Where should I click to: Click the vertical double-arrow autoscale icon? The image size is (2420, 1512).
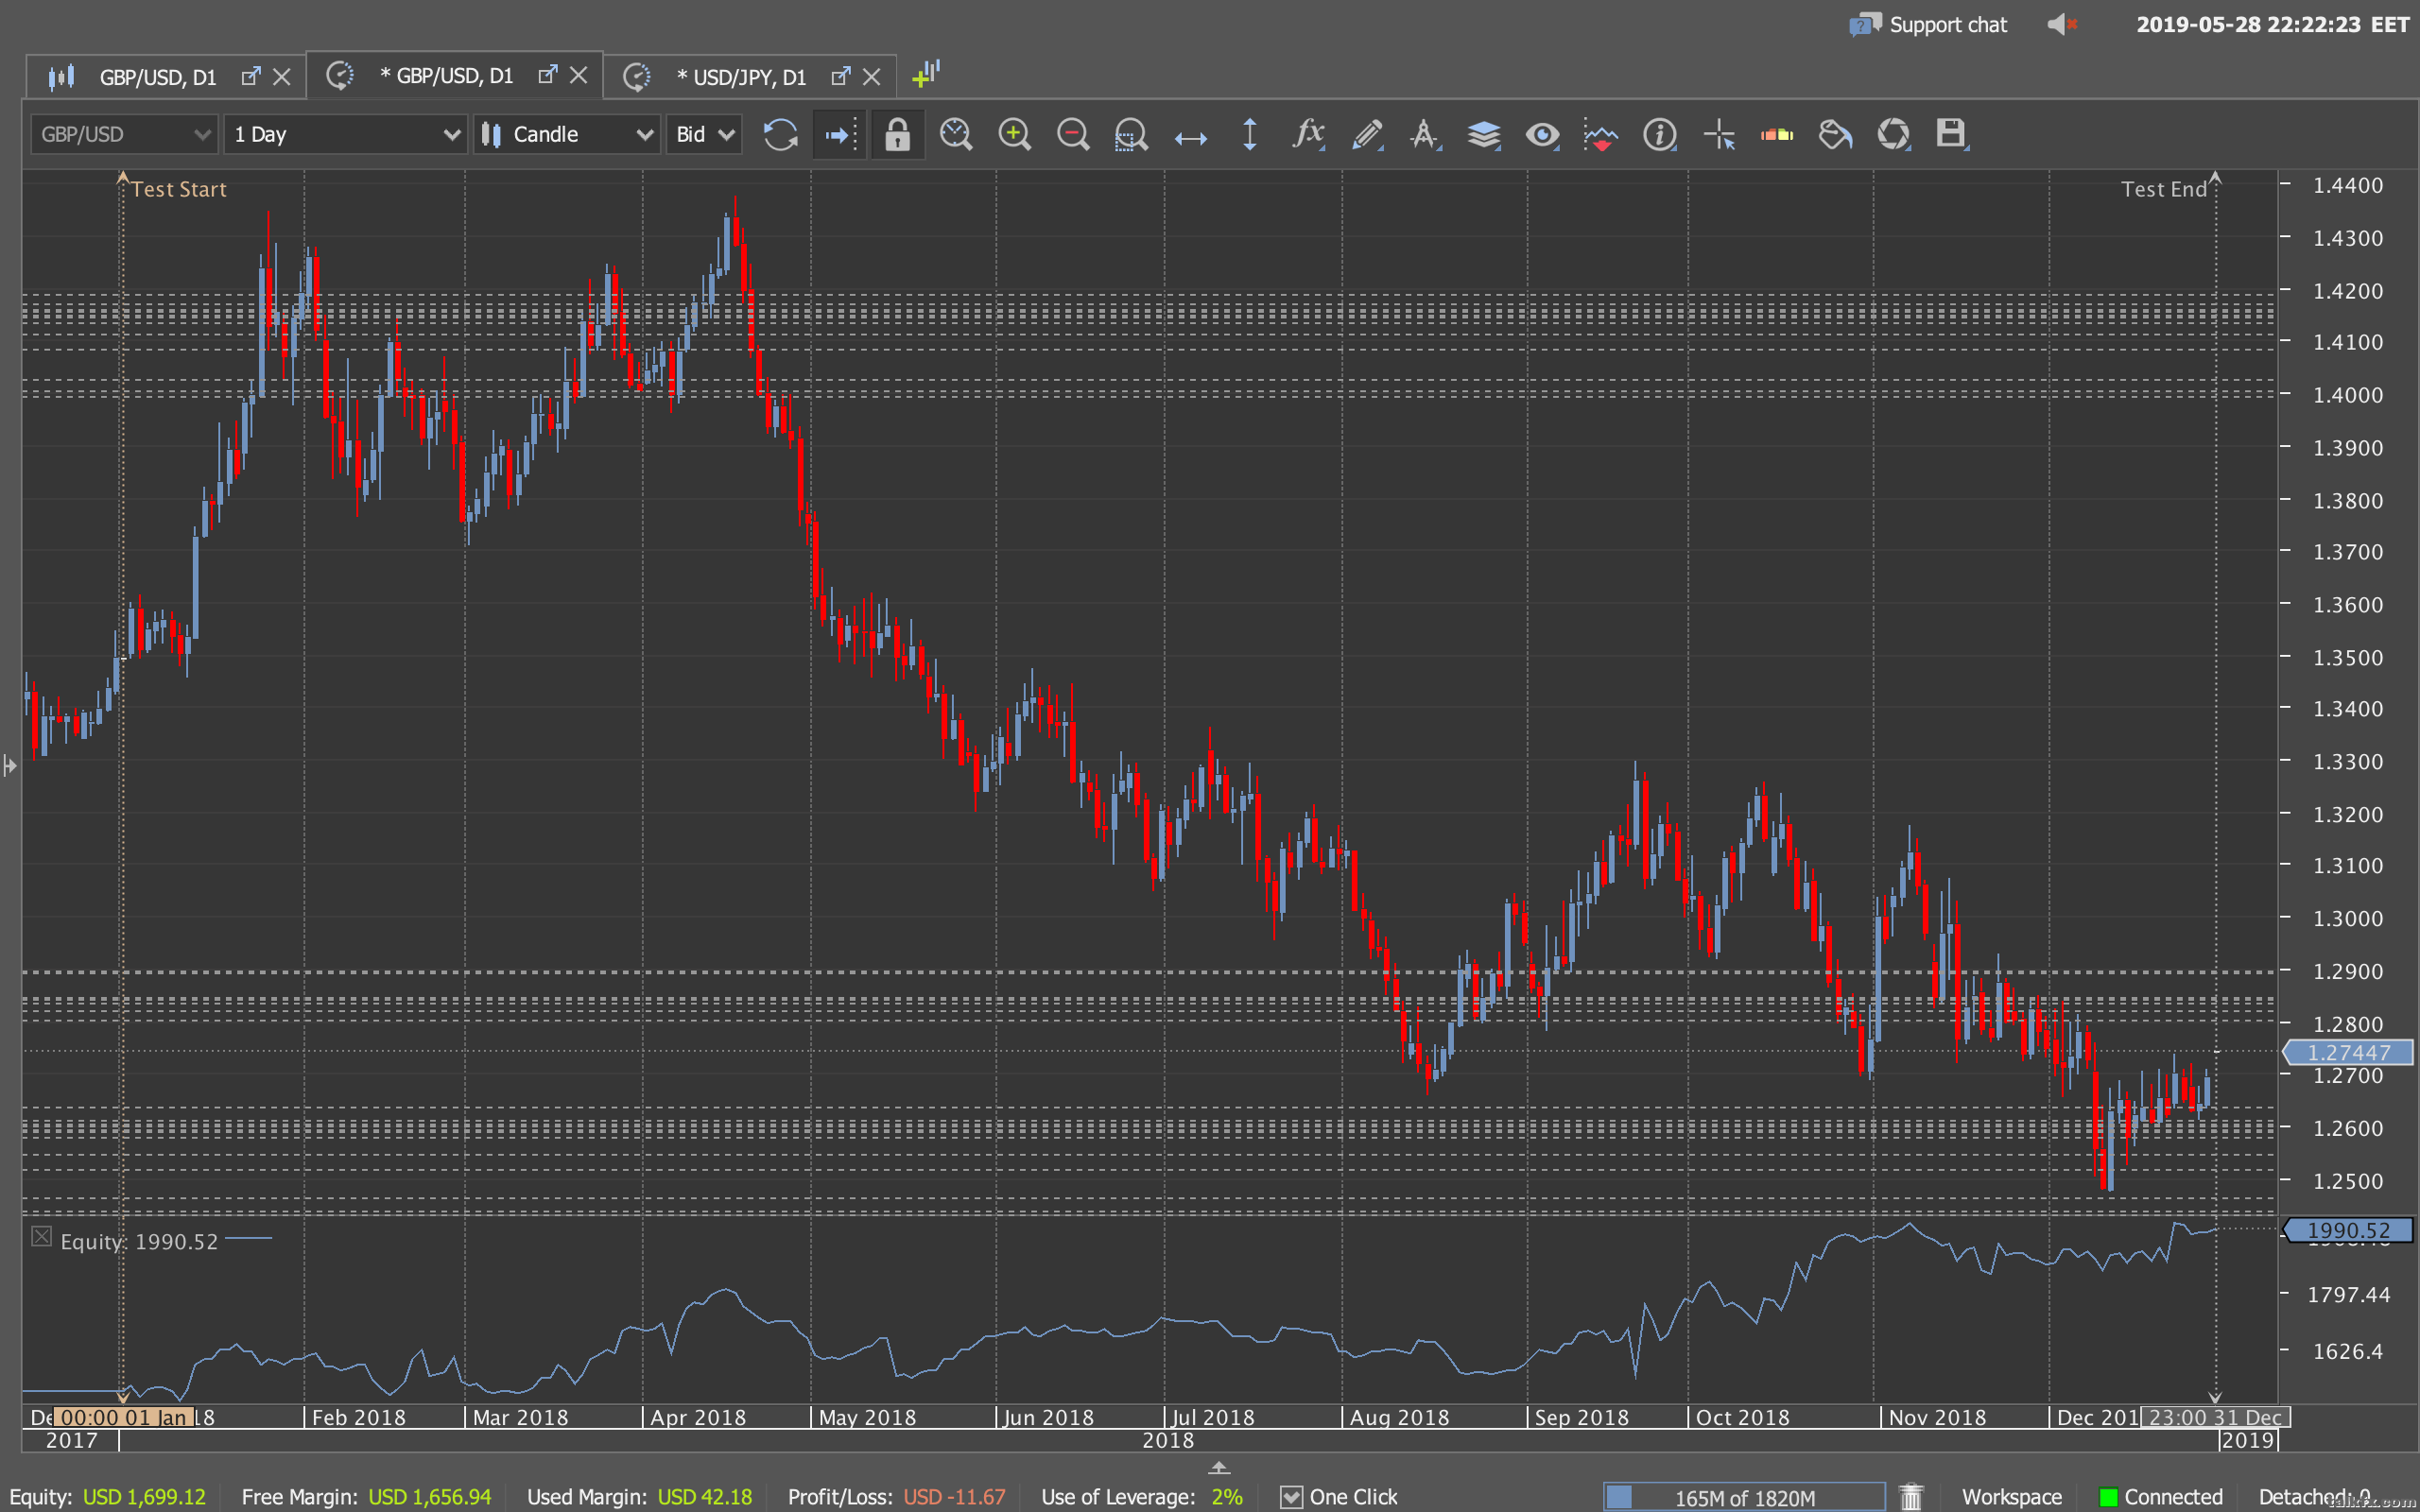[x=1249, y=134]
